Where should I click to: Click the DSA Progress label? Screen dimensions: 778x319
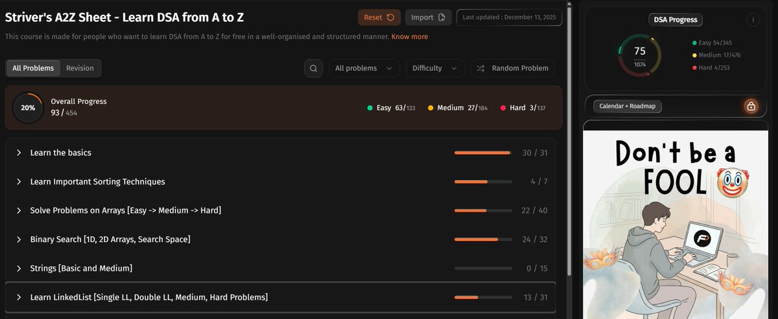click(x=676, y=20)
